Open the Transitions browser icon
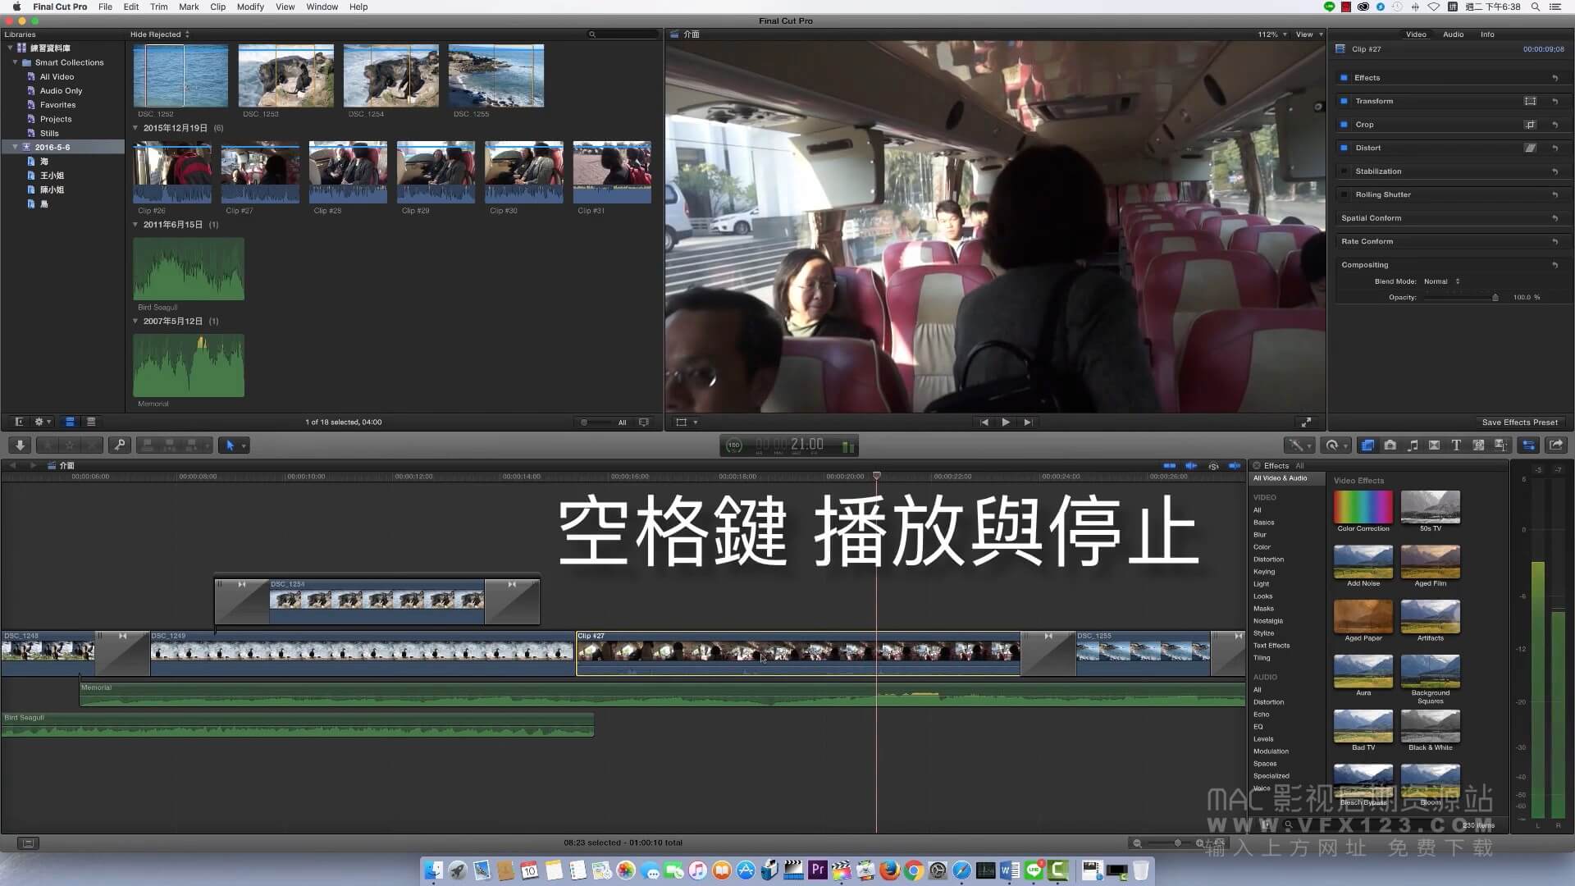 tap(1434, 445)
